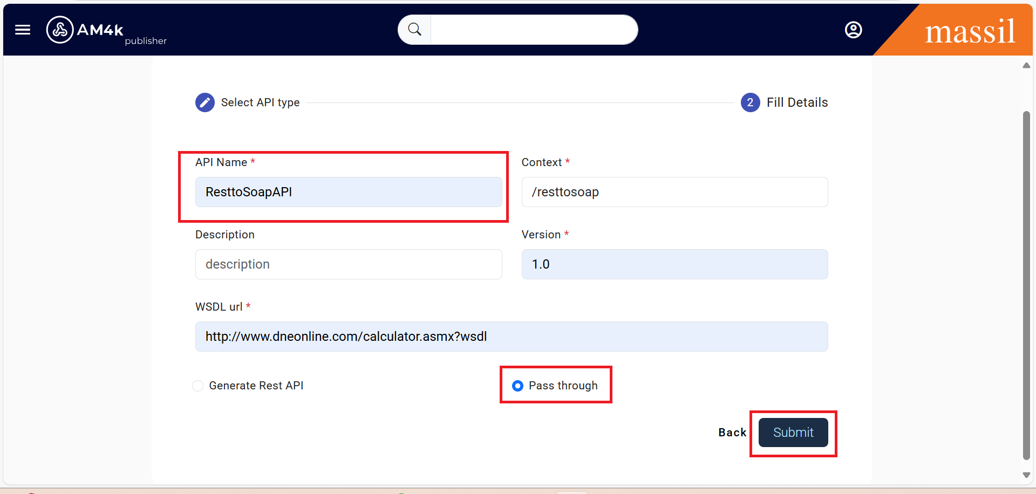Click into the Context field
The width and height of the screenshot is (1036, 494).
(674, 192)
